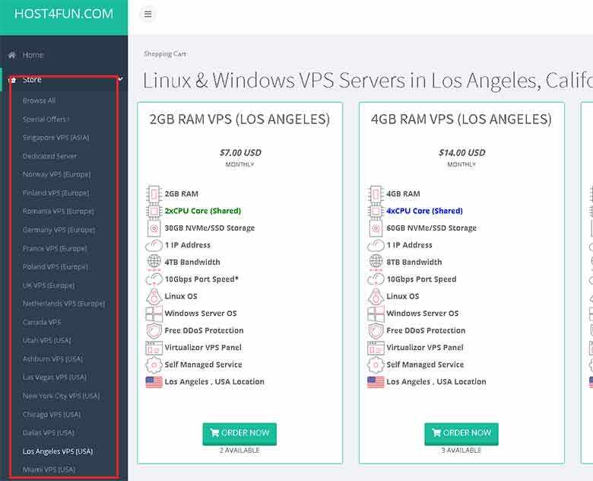The image size is (593, 481).
Task: Click the 2GB RAM VPS (LOS ANGELES) title
Action: tap(239, 119)
